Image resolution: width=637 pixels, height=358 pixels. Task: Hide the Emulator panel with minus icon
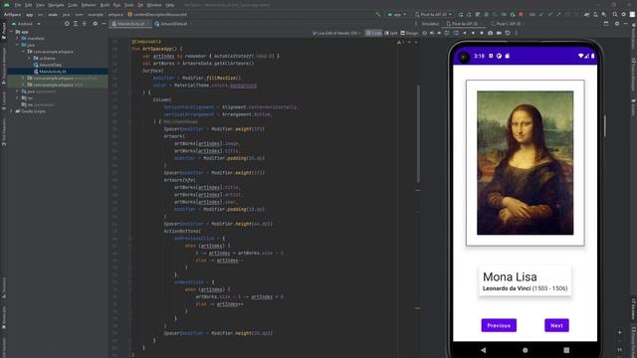(x=626, y=24)
